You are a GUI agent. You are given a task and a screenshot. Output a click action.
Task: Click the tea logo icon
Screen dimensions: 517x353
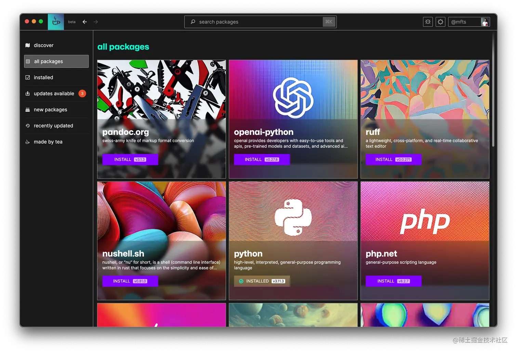(56, 22)
